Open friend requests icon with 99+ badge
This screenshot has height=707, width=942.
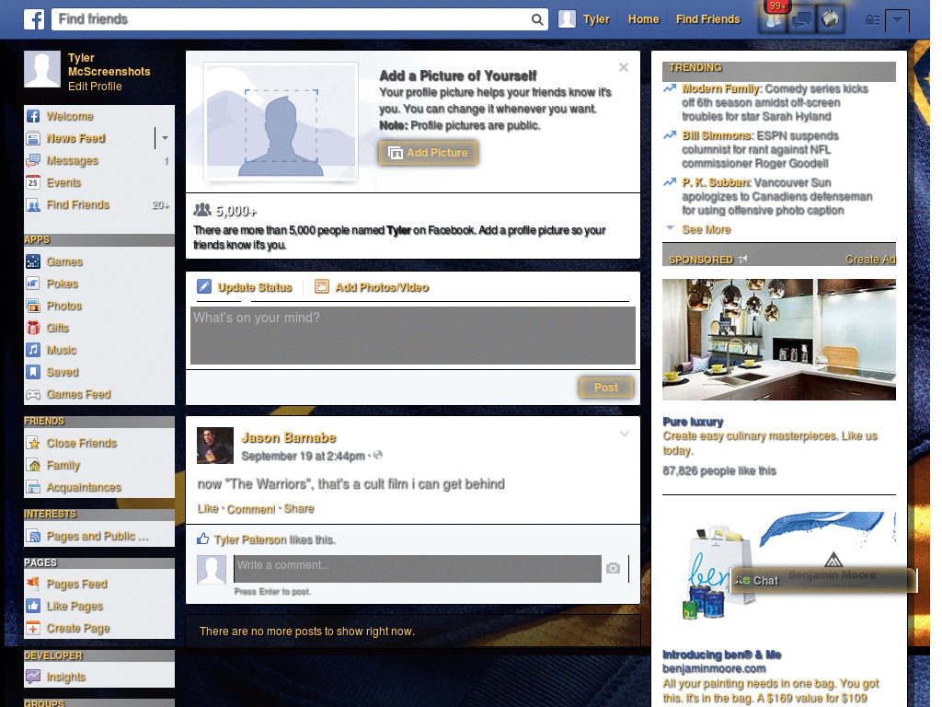(x=774, y=20)
